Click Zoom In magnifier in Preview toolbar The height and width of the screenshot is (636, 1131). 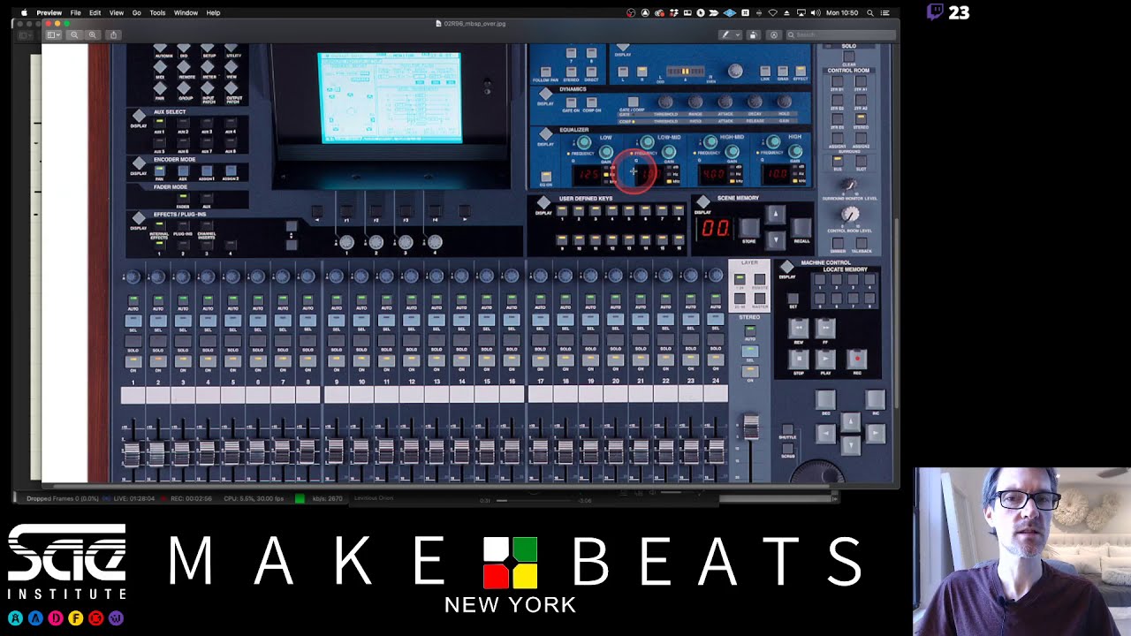pos(92,34)
